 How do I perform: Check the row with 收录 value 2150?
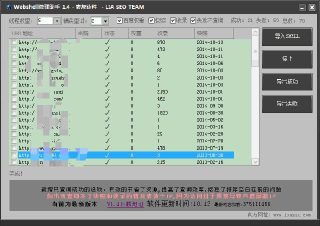click(14, 91)
